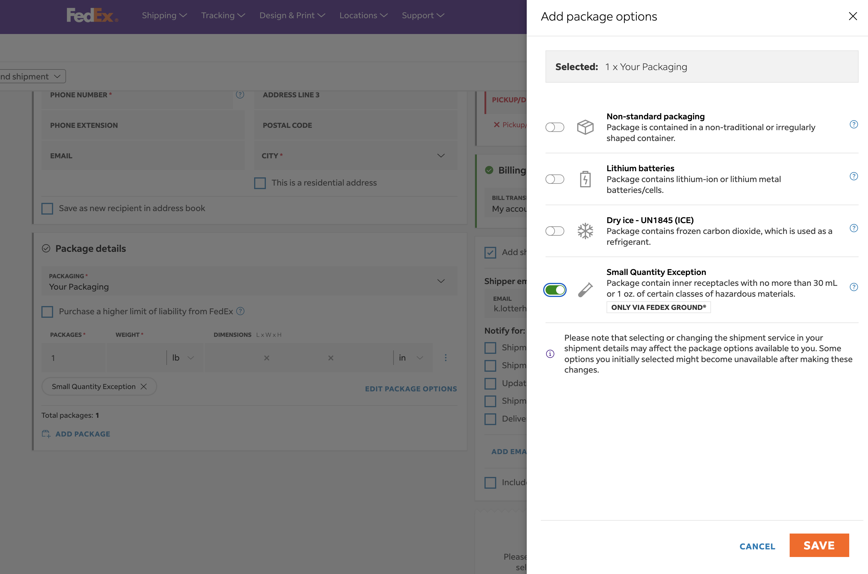The width and height of the screenshot is (868, 574).
Task: Enable Dry ice UN1845 toggle
Action: point(555,231)
